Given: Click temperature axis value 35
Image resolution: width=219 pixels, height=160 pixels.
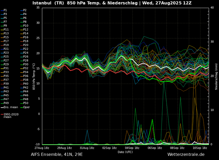Looking at the screenshot, I should tap(38, 8).
